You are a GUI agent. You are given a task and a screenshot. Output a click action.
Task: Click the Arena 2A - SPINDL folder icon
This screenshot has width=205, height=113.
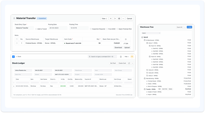pyautogui.click(x=147, y=70)
